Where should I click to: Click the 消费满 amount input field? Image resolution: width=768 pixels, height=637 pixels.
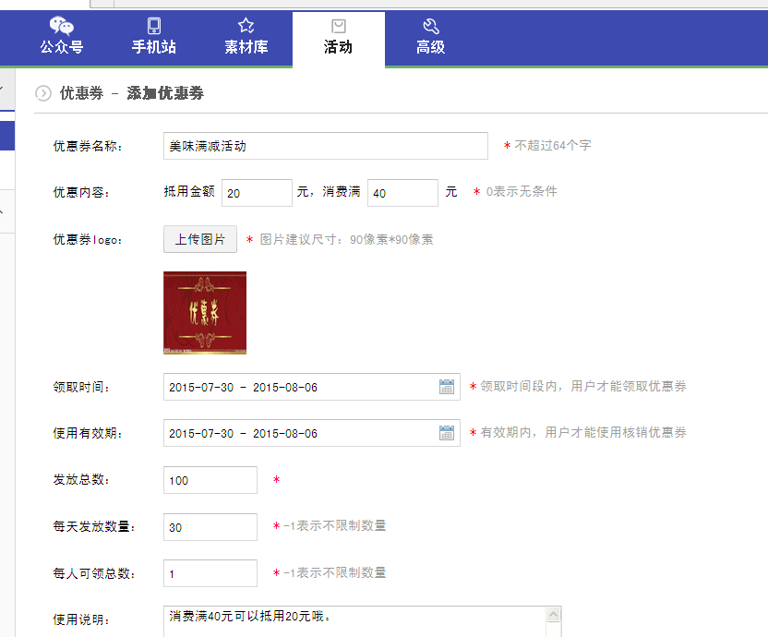coord(402,193)
